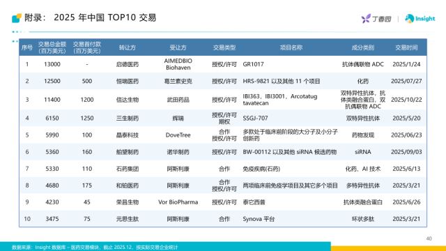Click the transferor cell '信达生物'
This screenshot has width=446, height=251.
point(127,100)
